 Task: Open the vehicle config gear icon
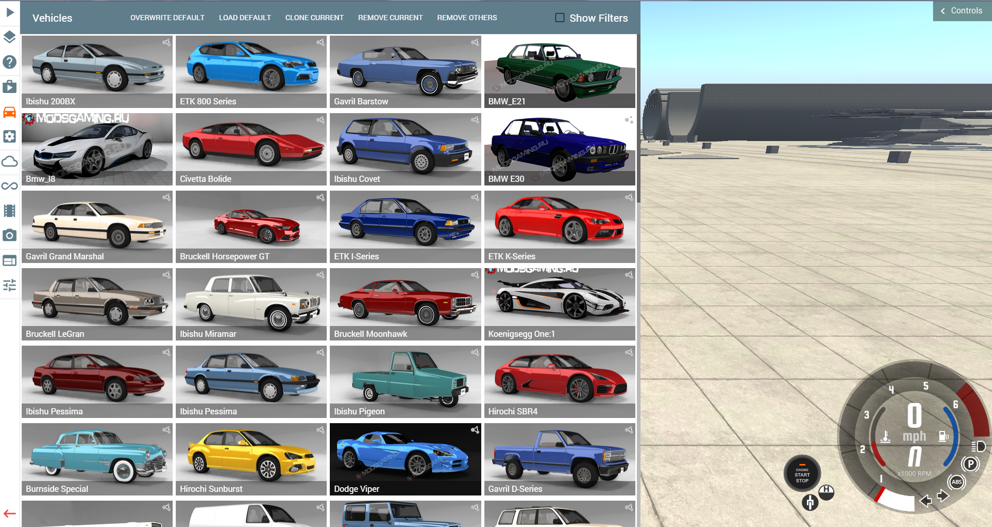[x=10, y=136]
